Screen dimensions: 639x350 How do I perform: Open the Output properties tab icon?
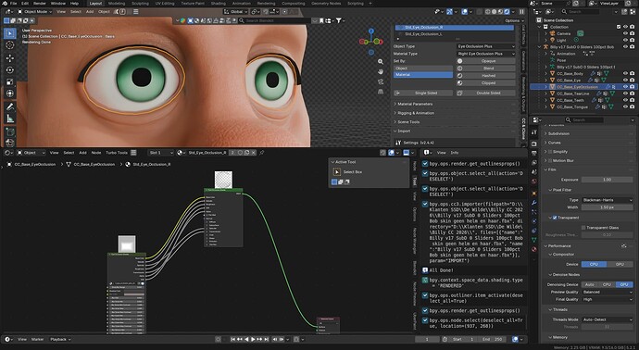click(x=534, y=153)
